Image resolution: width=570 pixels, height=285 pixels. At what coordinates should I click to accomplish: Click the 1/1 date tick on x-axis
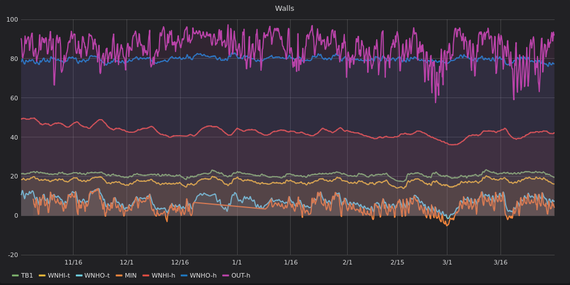point(237,262)
